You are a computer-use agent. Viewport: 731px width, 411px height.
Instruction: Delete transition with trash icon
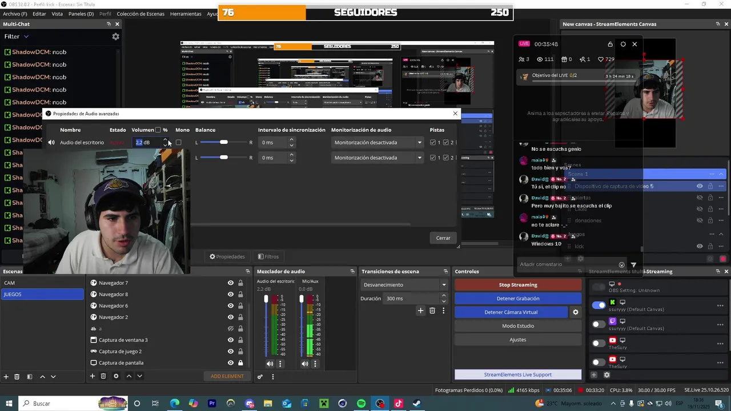432,311
